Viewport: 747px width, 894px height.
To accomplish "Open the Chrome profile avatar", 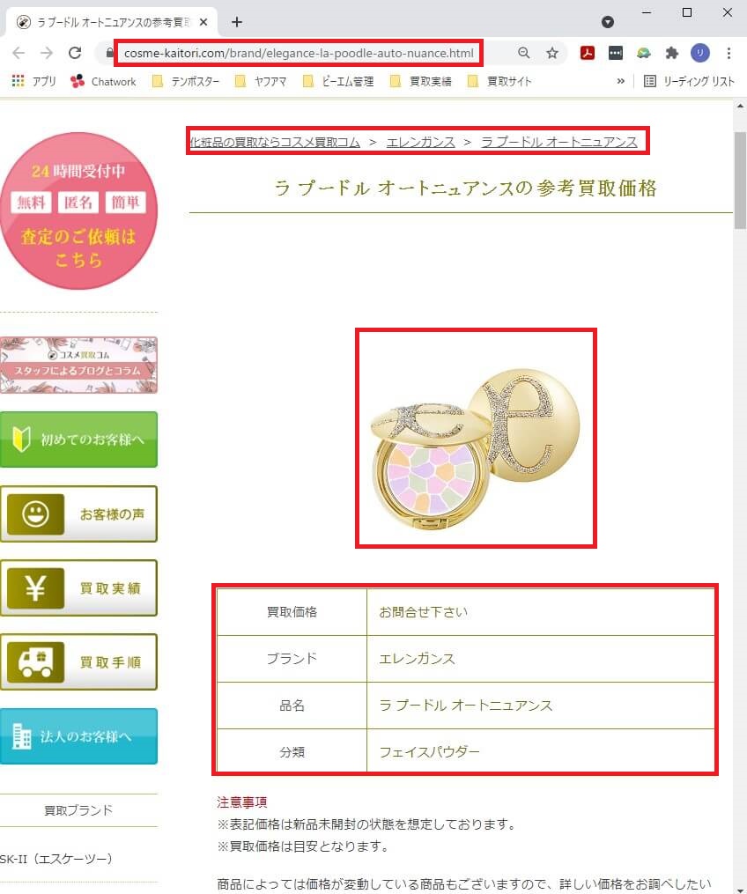I will [700, 53].
